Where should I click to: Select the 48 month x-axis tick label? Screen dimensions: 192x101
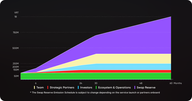click(x=140, y=83)
